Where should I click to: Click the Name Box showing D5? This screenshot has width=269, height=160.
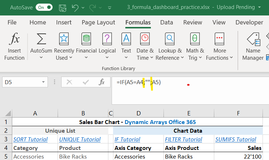(22, 82)
